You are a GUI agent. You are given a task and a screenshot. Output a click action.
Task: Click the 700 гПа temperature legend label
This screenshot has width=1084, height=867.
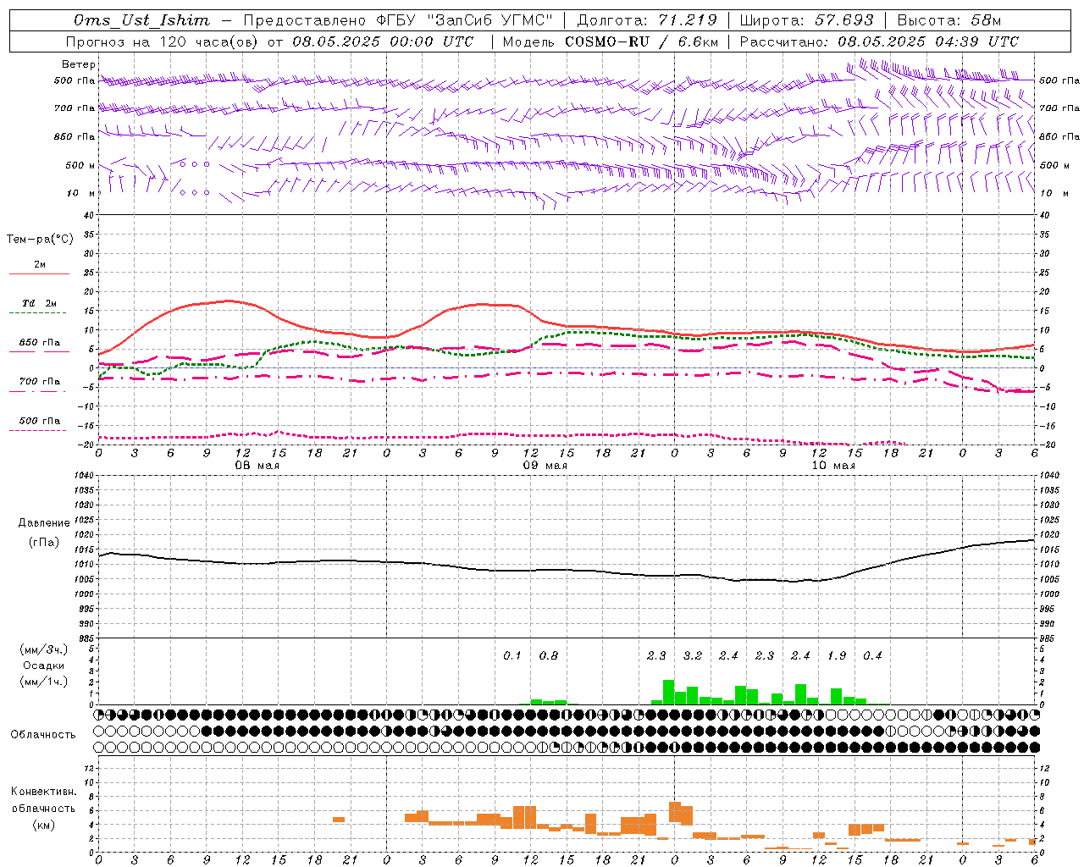point(39,382)
